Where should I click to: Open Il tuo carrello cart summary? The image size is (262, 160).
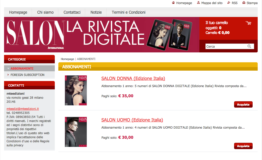[217, 23]
